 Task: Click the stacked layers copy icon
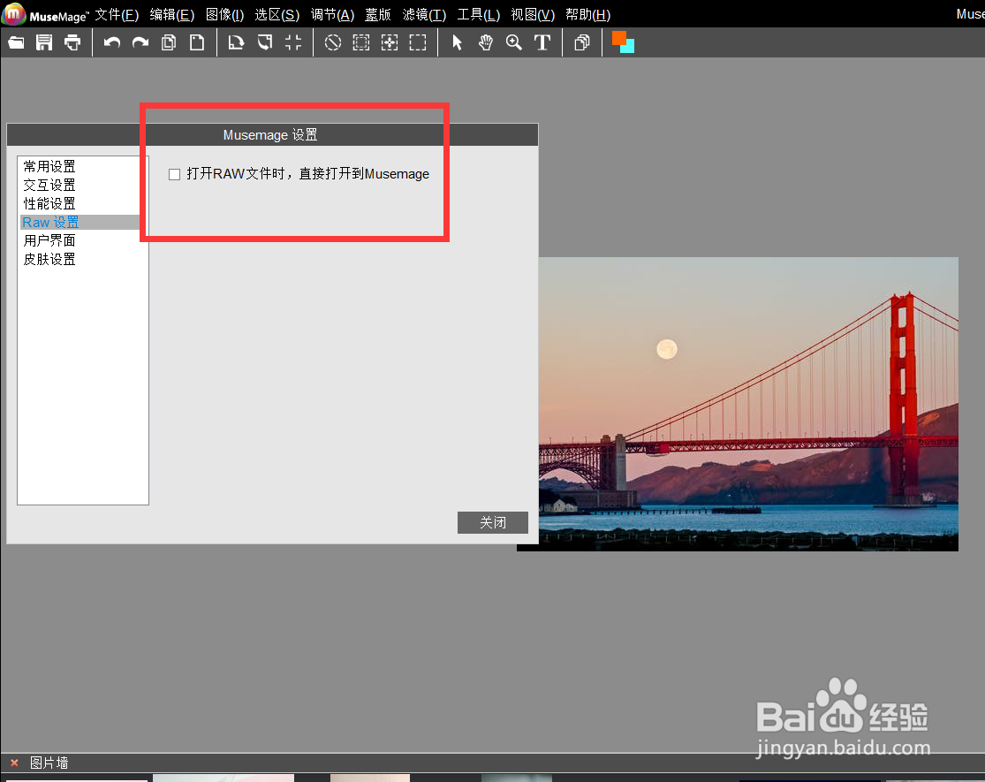(x=581, y=42)
